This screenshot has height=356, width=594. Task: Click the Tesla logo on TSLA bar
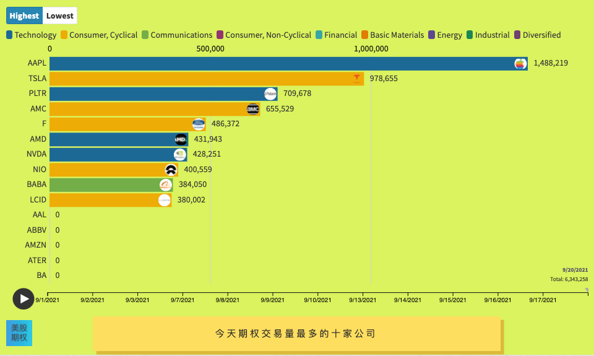tap(357, 79)
